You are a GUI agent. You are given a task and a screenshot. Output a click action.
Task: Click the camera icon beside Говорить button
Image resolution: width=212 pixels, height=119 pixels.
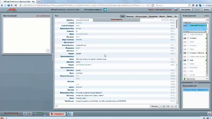click(x=69, y=114)
